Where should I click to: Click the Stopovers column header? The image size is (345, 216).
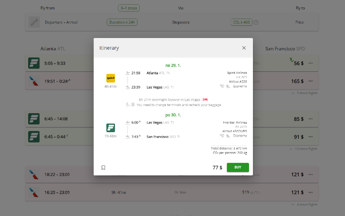pyautogui.click(x=181, y=22)
